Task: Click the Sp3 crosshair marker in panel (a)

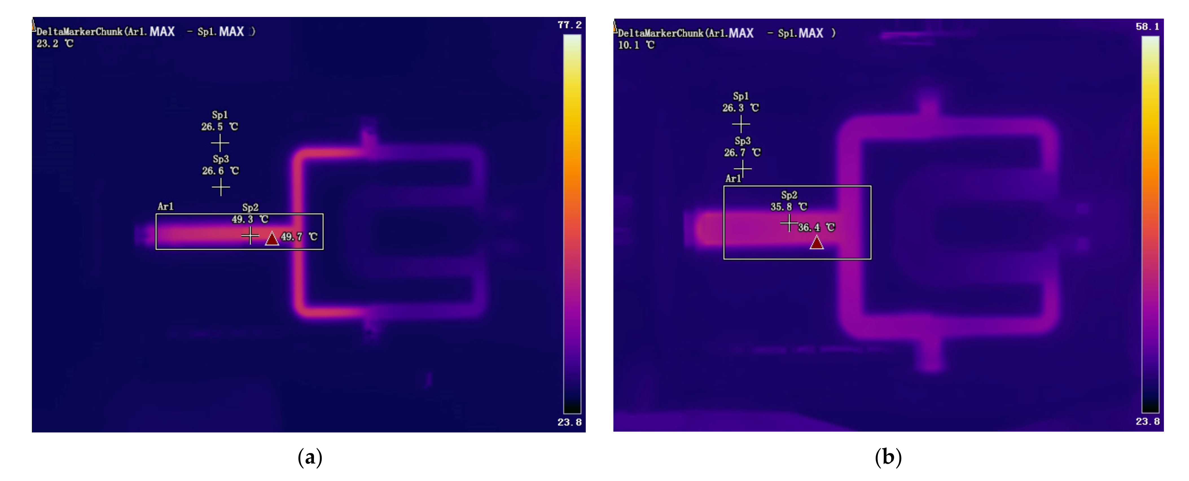Action: point(221,187)
